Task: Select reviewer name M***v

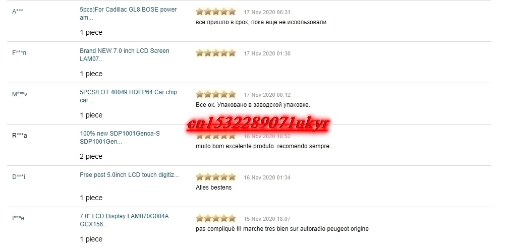Action: pyautogui.click(x=20, y=94)
